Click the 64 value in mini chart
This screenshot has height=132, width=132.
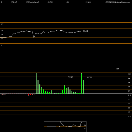[x=85, y=125]
